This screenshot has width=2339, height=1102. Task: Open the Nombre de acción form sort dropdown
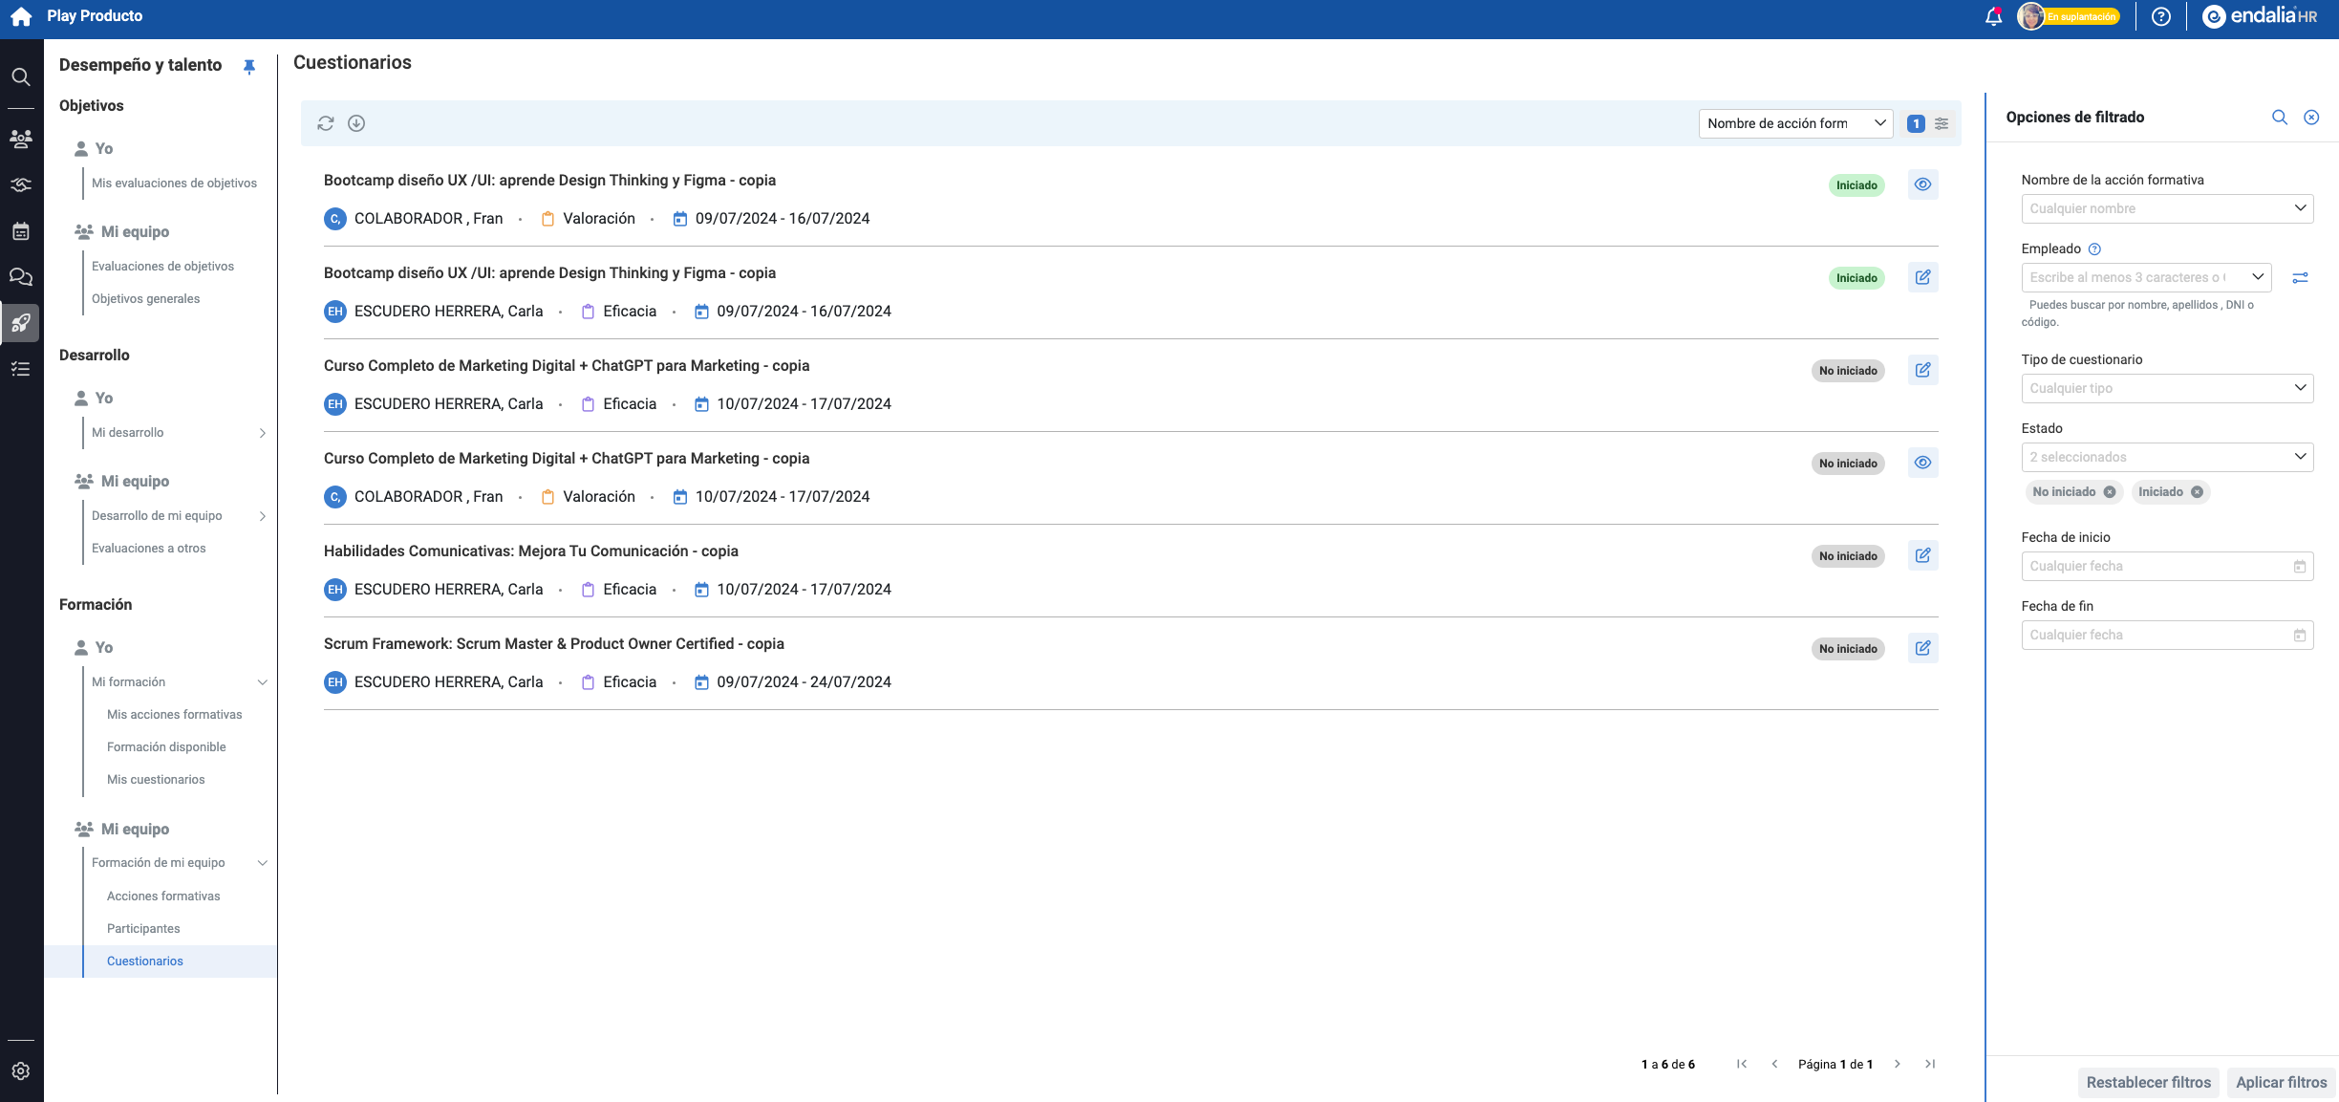point(1794,123)
